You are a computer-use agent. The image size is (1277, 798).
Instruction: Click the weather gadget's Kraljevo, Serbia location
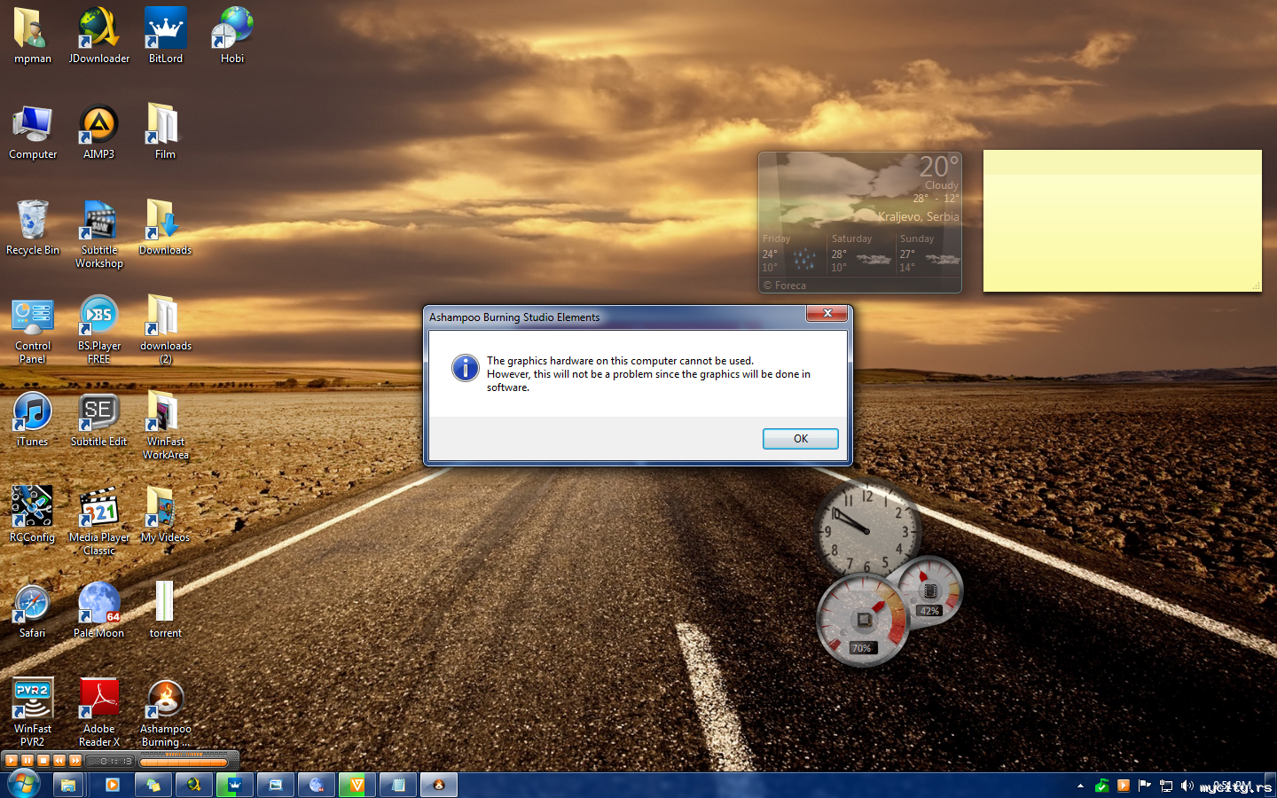(919, 216)
